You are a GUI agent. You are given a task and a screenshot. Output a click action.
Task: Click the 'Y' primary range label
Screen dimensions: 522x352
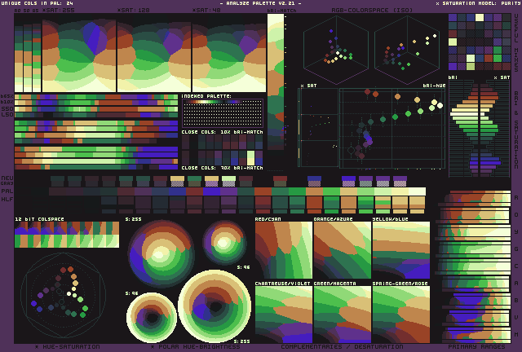point(516,232)
